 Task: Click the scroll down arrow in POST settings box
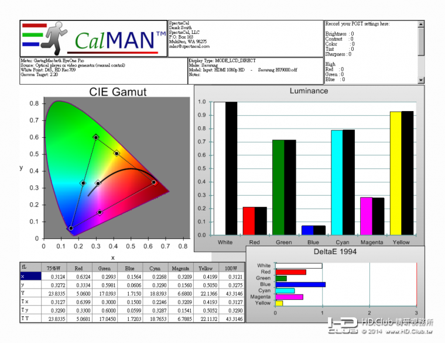tap(421, 80)
